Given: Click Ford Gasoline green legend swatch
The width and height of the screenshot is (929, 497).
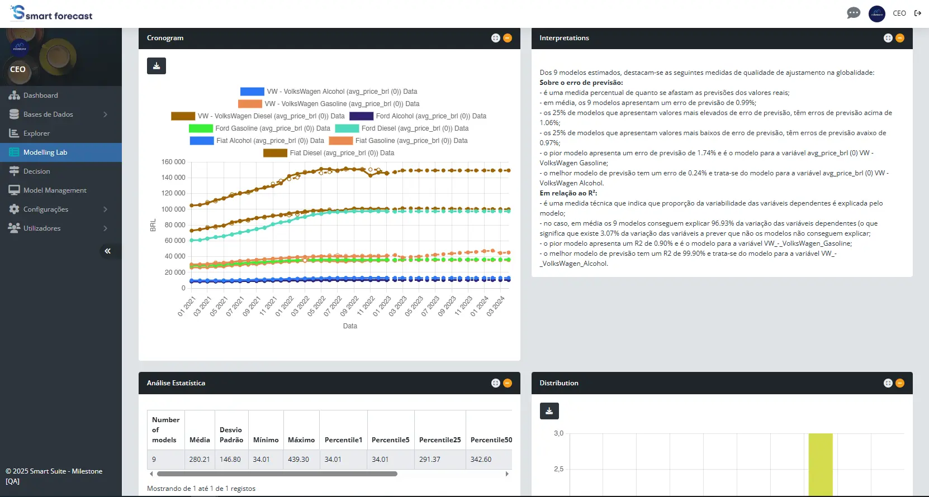Looking at the screenshot, I should tap(201, 128).
